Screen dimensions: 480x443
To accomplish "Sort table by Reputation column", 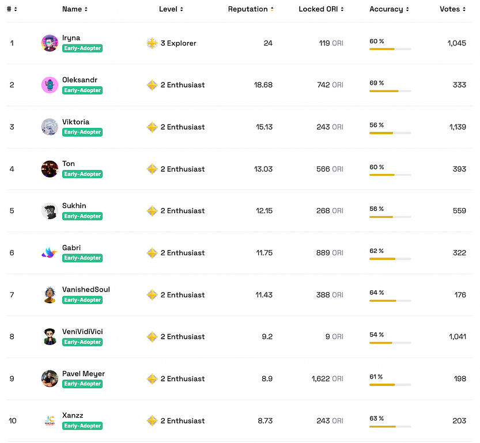I will click(x=251, y=9).
